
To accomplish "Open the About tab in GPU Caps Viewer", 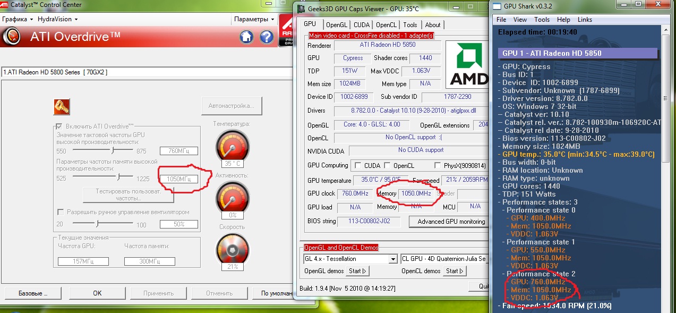I will click(433, 25).
